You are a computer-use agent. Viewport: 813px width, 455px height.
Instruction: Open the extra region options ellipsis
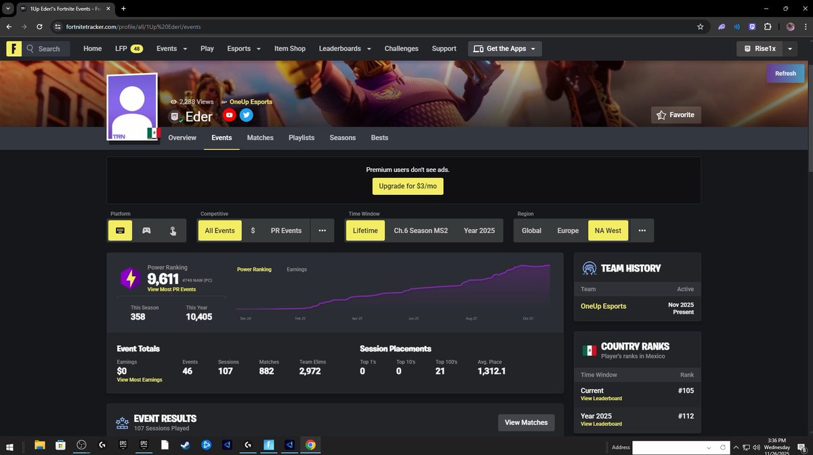tap(642, 230)
